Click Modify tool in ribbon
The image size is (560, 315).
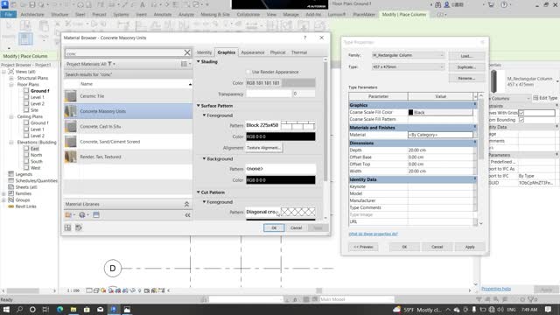coord(9,31)
